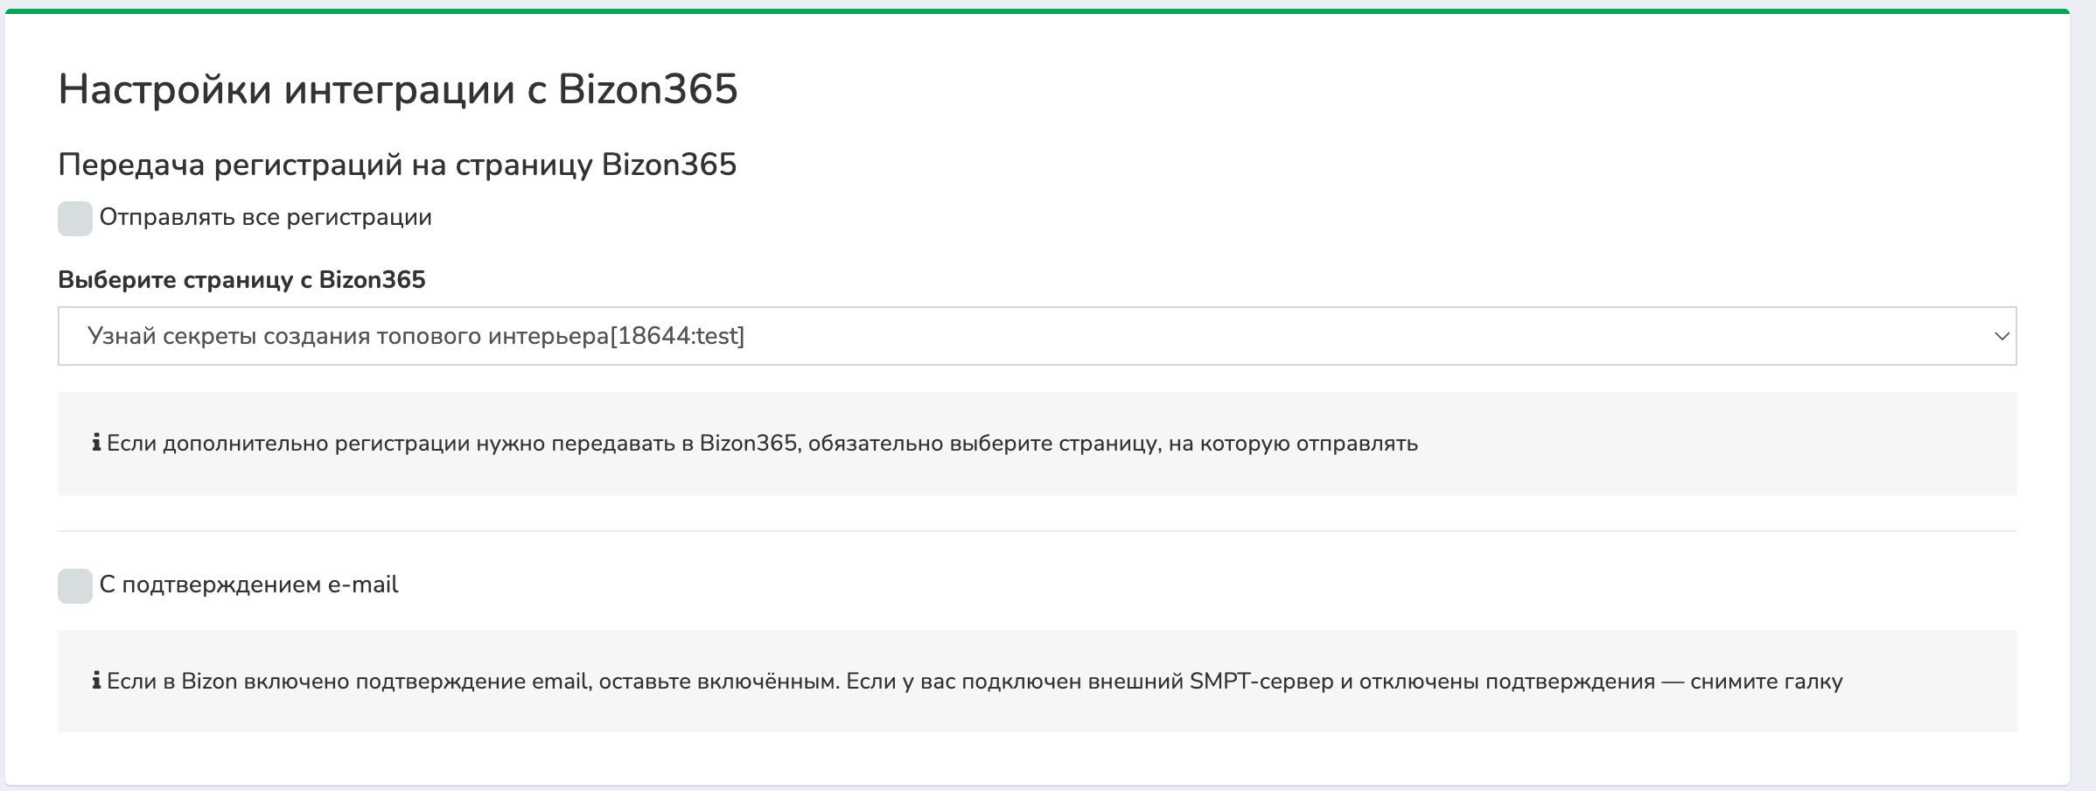Click the horizontal divider below the first hint

coord(1037,531)
